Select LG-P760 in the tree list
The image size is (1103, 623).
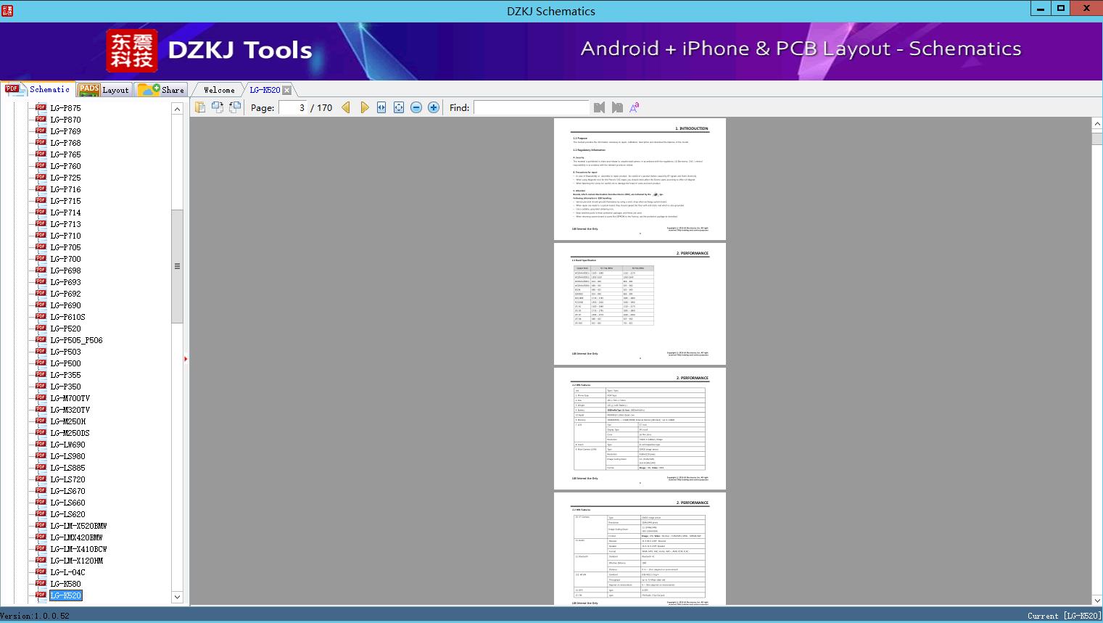65,166
